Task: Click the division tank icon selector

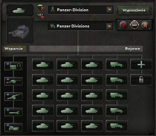Action: pos(20,10)
